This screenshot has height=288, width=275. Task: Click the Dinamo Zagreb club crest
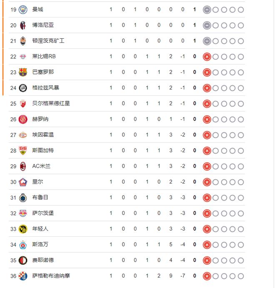[23, 276]
